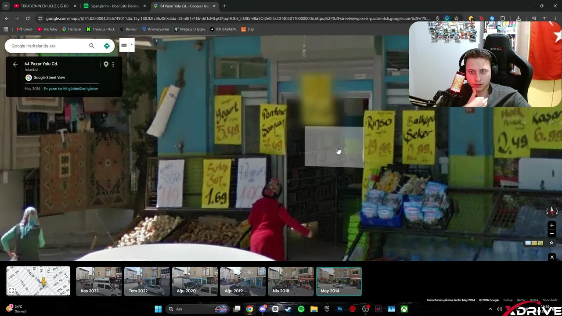The width and height of the screenshot is (562, 316).
Task: Select the Nis 2018 imagery thumbnail
Action: [x=291, y=281]
